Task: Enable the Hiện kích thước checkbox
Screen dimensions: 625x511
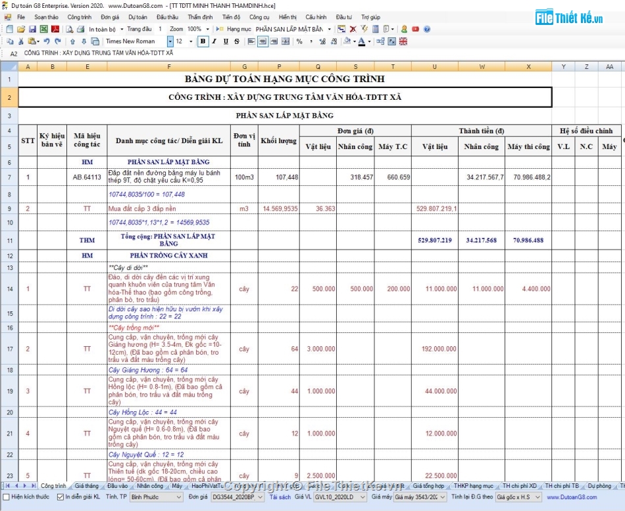Action: (7, 497)
